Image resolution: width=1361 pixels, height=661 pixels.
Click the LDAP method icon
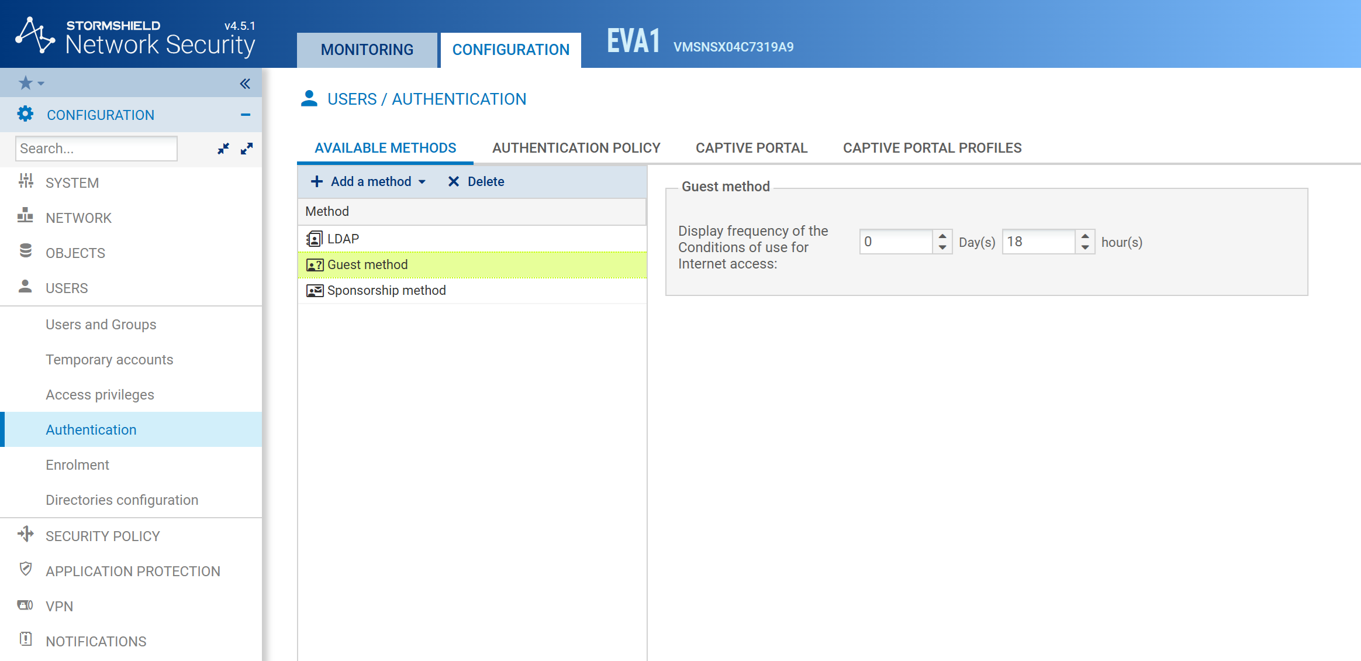pos(315,239)
